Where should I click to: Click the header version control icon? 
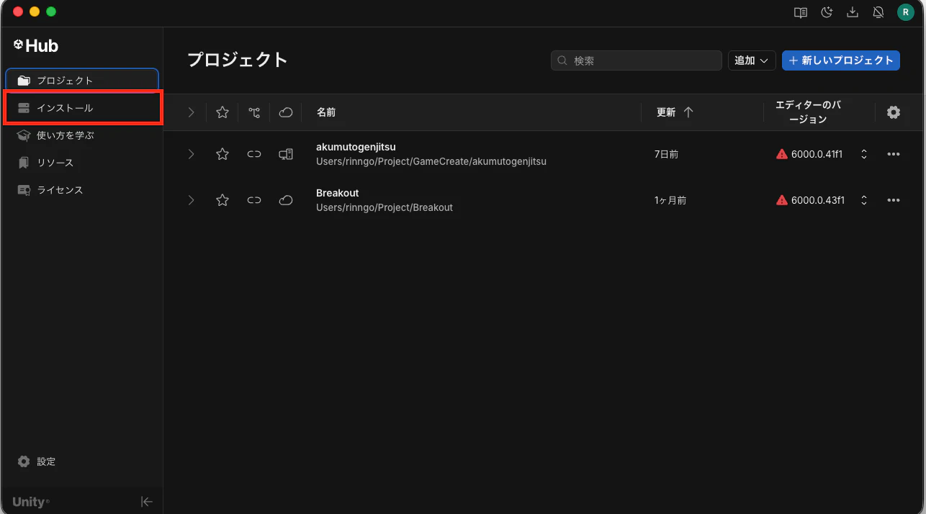coord(254,112)
